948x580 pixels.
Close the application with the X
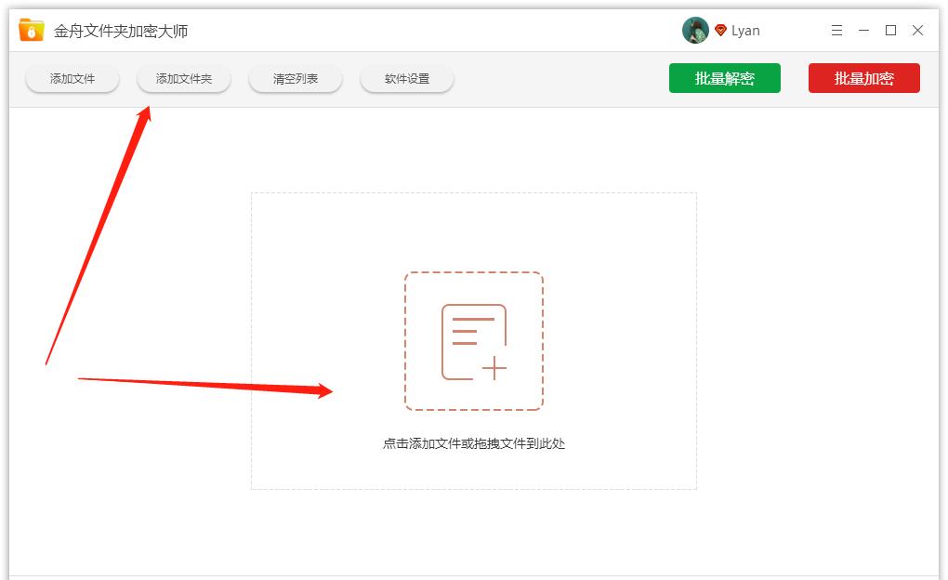[917, 30]
